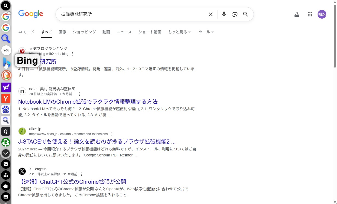The height and width of the screenshot is (204, 337).
Task: Open the 【速報】ChatGPT公式のChrome拡張 result link
Action: [72, 182]
